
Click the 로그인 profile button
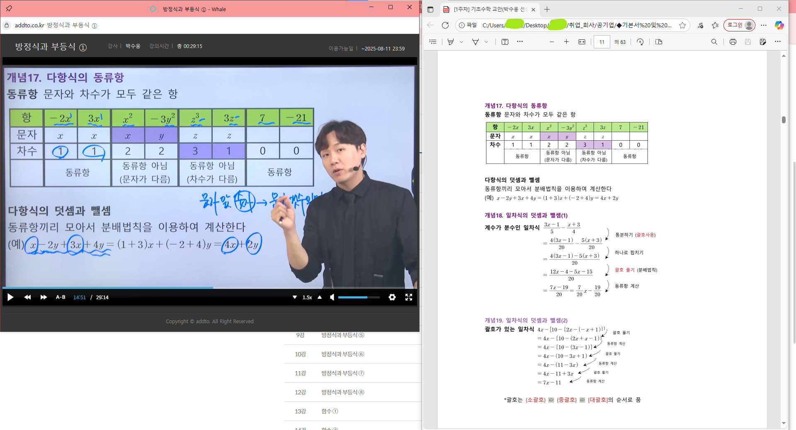pos(739,25)
